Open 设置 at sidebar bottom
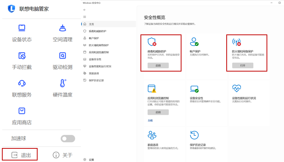284x162 pixels. 109,160
